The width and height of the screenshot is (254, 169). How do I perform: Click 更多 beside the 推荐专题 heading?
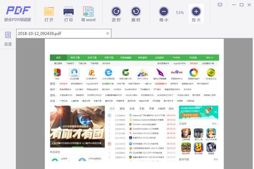216,159
